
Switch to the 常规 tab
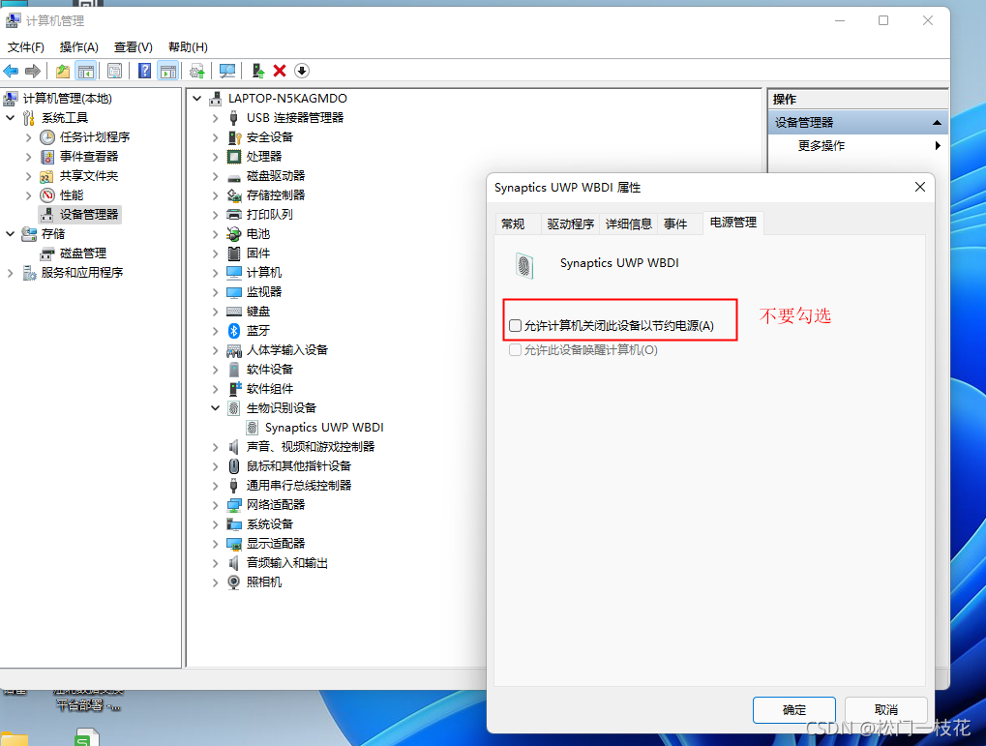[518, 224]
